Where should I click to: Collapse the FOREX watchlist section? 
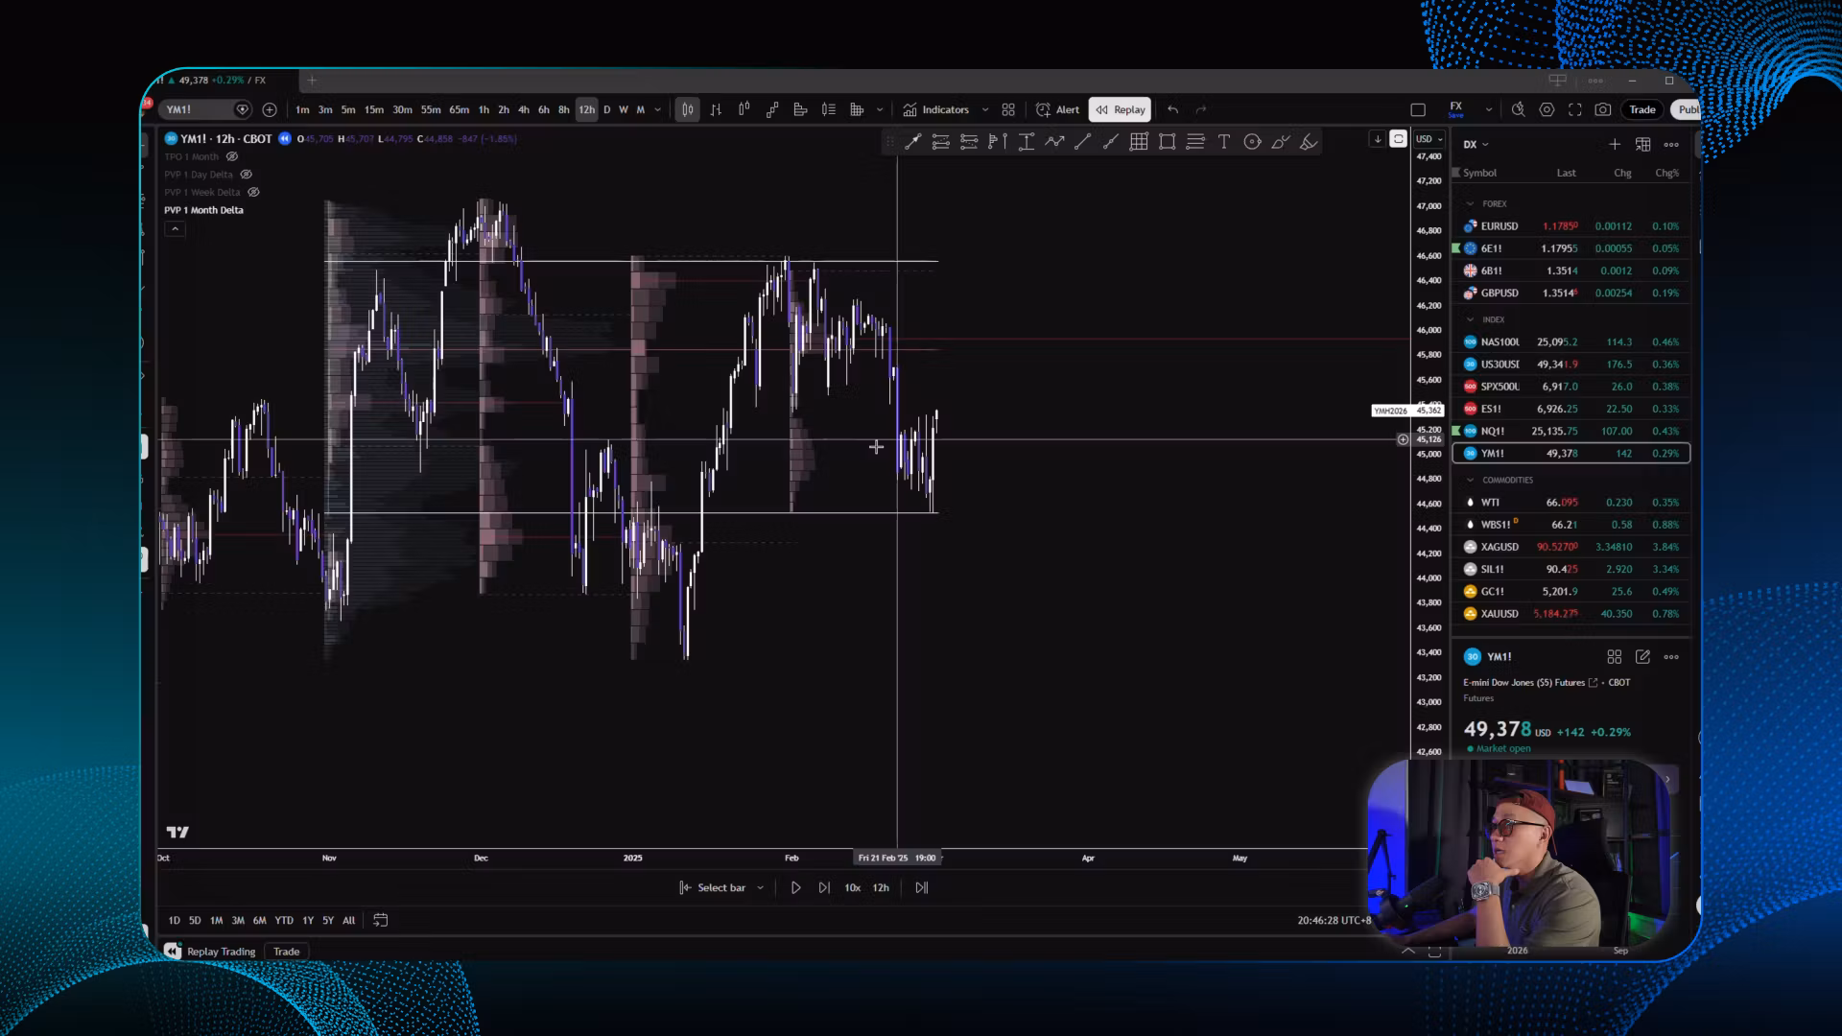click(1470, 203)
